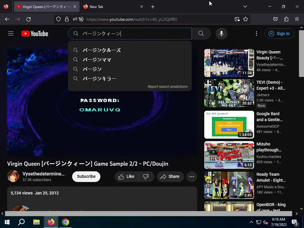Open Google Chrome from taskbar
The height and width of the screenshot is (228, 304).
click(66, 222)
